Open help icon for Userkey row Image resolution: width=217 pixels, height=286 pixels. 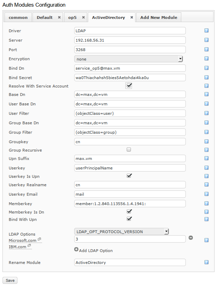click(206, 168)
